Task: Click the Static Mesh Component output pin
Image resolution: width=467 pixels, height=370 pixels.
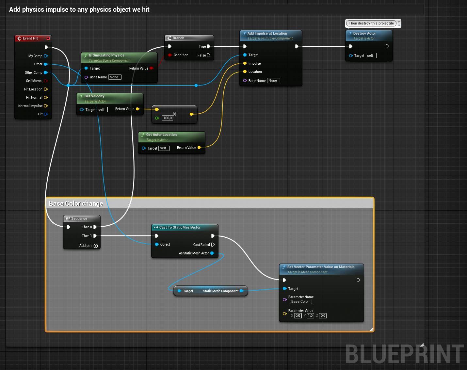Action: (242, 291)
